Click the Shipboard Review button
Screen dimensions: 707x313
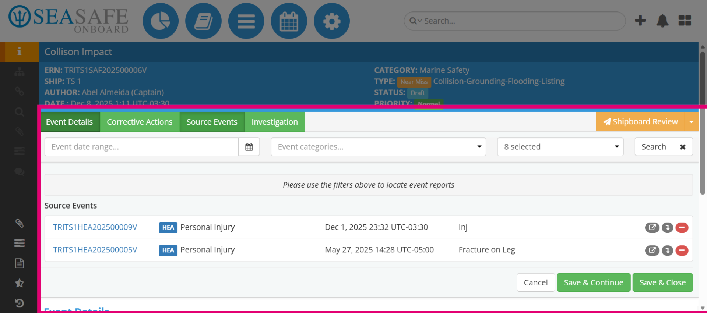click(640, 122)
